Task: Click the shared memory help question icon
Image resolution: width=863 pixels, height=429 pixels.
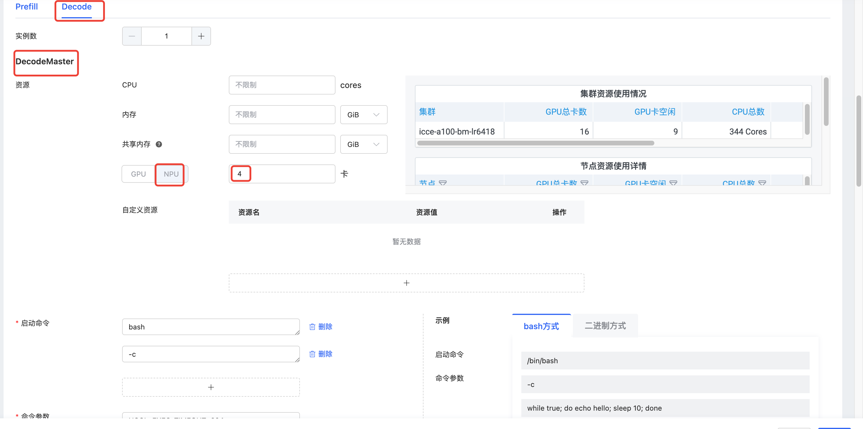Action: coord(159,144)
